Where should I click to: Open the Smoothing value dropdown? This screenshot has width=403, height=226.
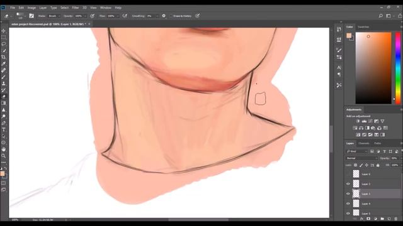click(x=157, y=16)
